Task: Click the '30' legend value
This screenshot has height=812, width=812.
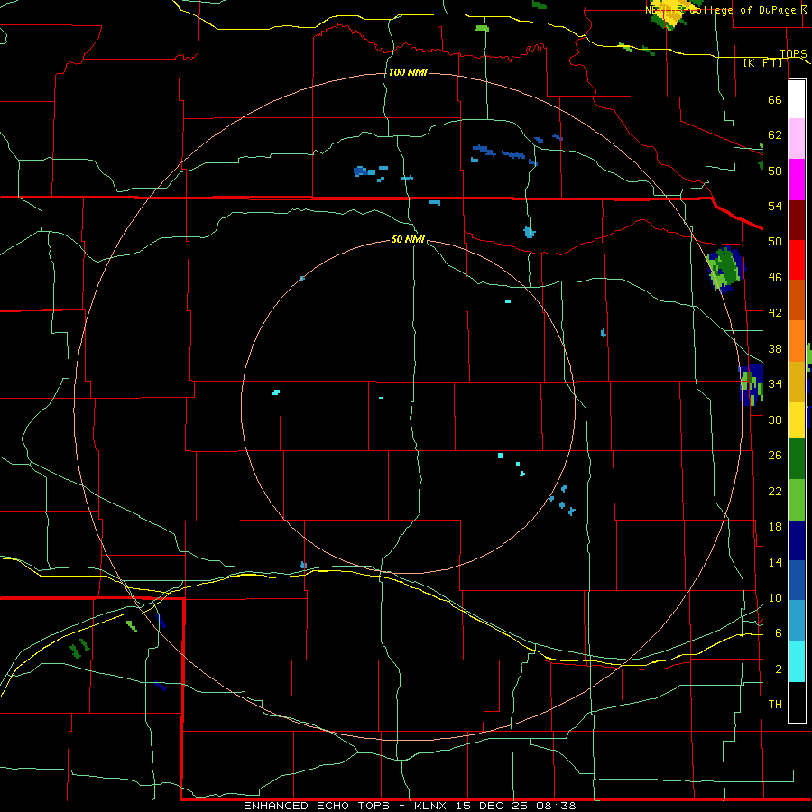Action: 775,420
